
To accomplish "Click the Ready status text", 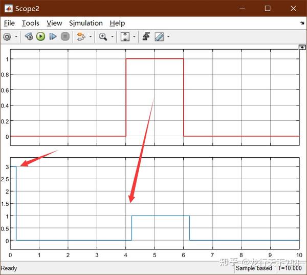I will [9, 268].
